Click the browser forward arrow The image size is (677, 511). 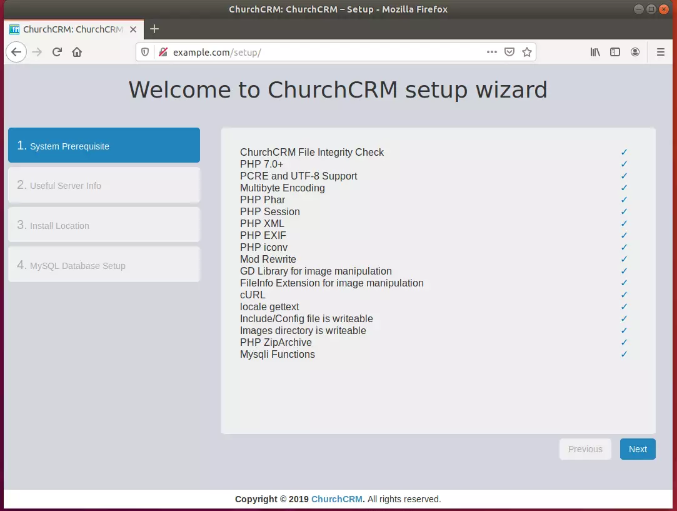coord(37,53)
